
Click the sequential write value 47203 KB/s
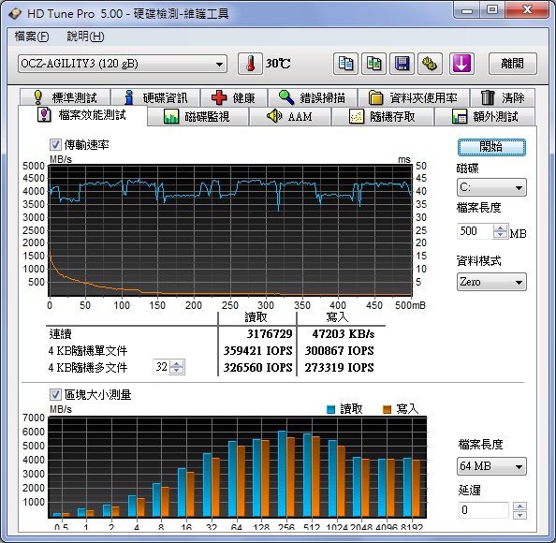tap(343, 333)
